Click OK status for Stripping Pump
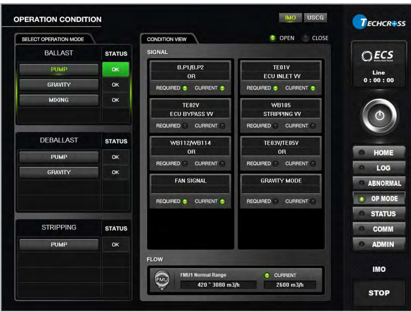411x312 pixels. click(x=116, y=244)
